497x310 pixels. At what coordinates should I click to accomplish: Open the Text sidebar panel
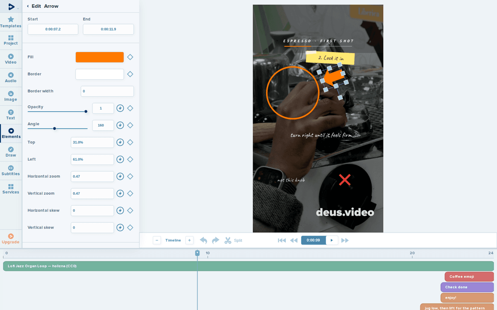[x=11, y=114]
